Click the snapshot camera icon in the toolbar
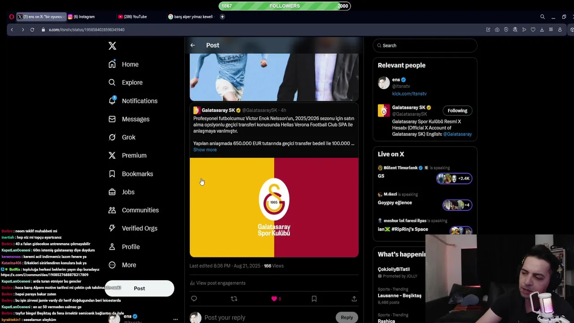Viewport: 574px width, 323px height. pos(497,30)
